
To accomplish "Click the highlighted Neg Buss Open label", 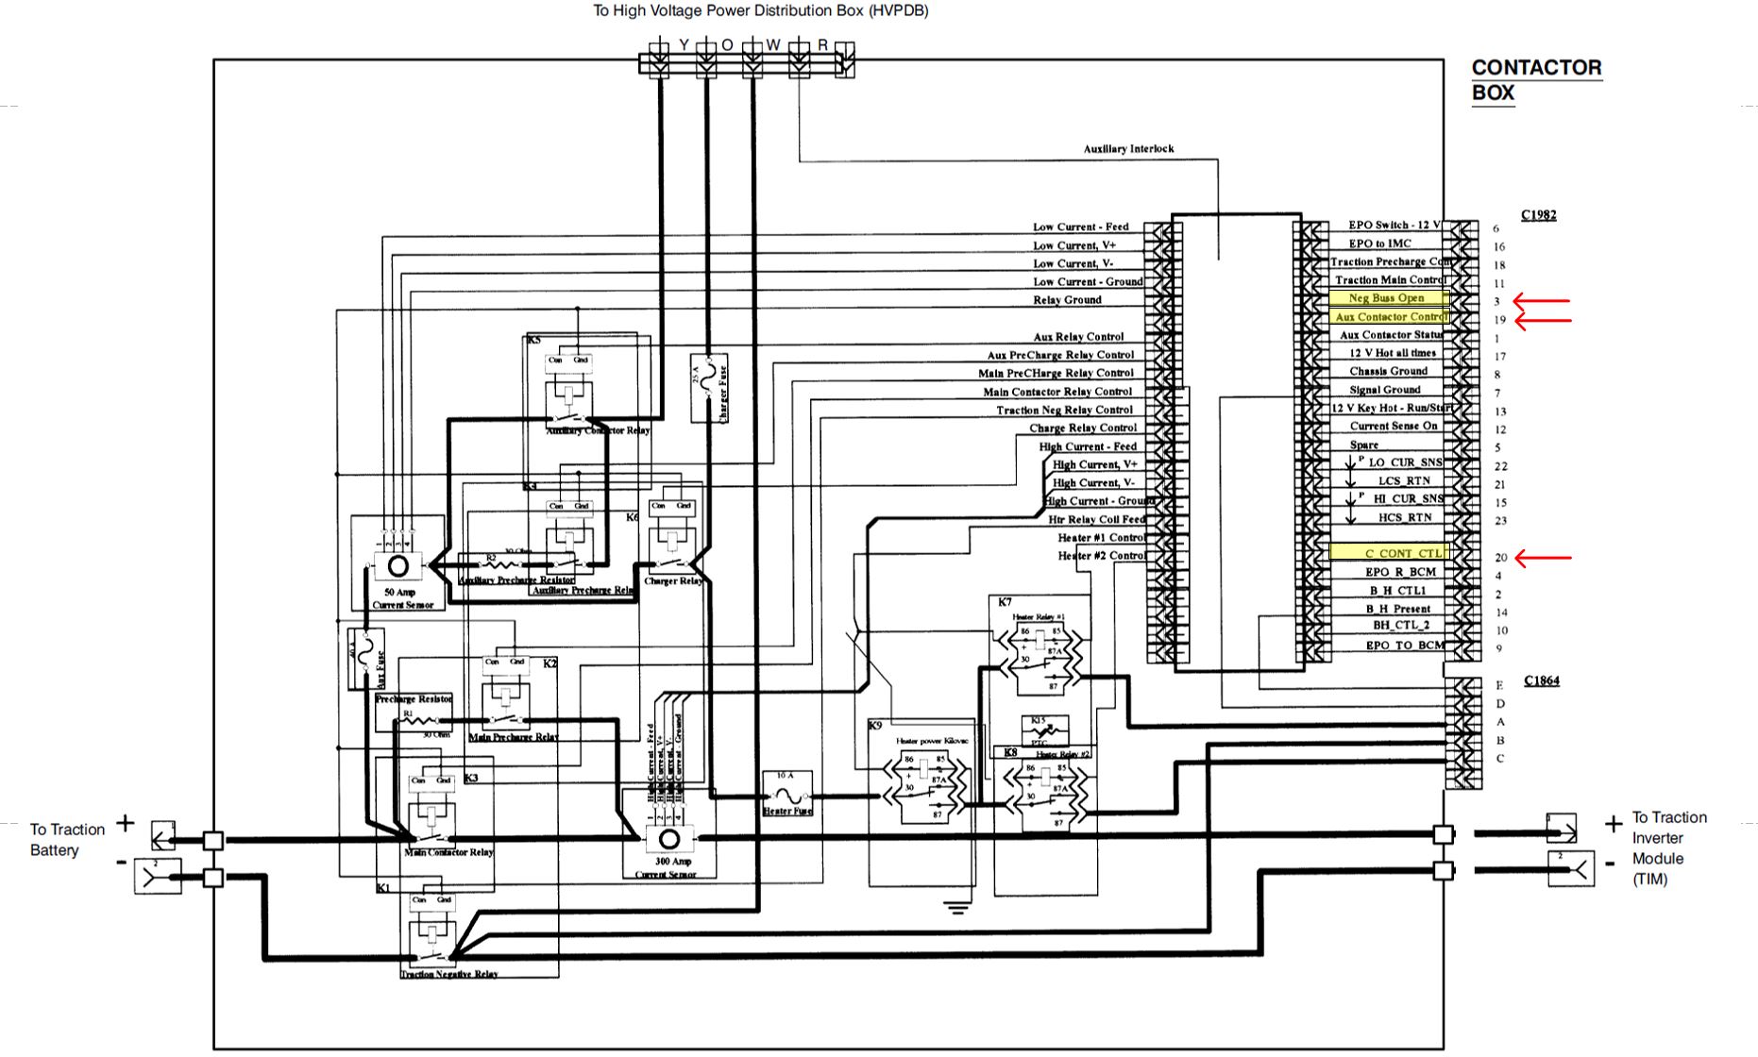I will (x=1386, y=298).
